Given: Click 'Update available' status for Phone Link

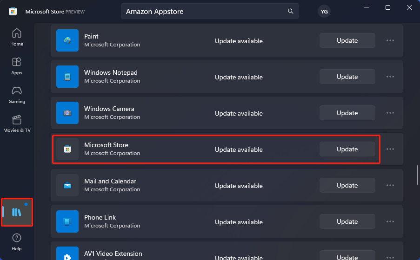Looking at the screenshot, I should coord(239,222).
